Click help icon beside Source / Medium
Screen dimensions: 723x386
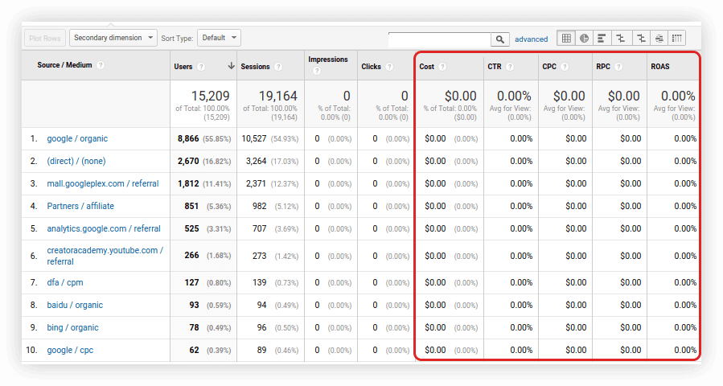pos(101,65)
